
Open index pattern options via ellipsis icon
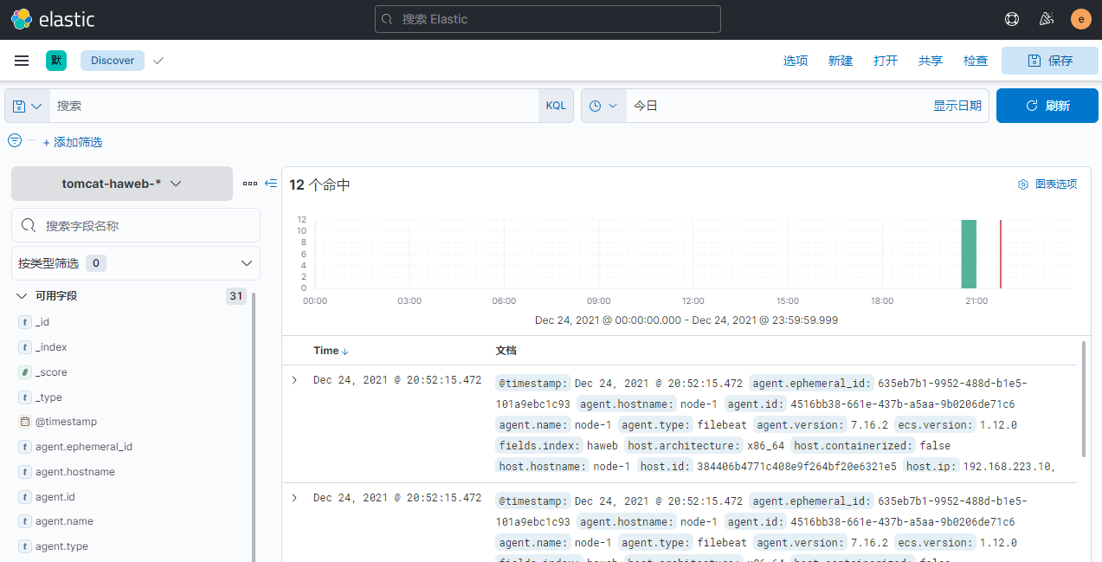click(x=249, y=183)
